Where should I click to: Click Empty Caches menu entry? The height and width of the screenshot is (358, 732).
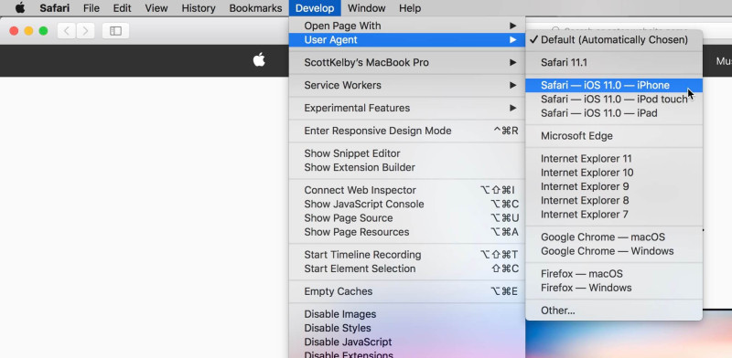tap(407, 291)
